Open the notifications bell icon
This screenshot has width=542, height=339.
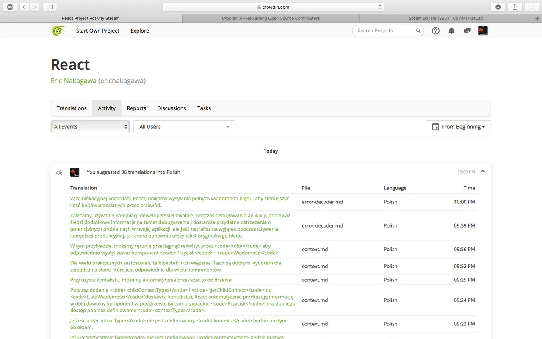click(451, 31)
